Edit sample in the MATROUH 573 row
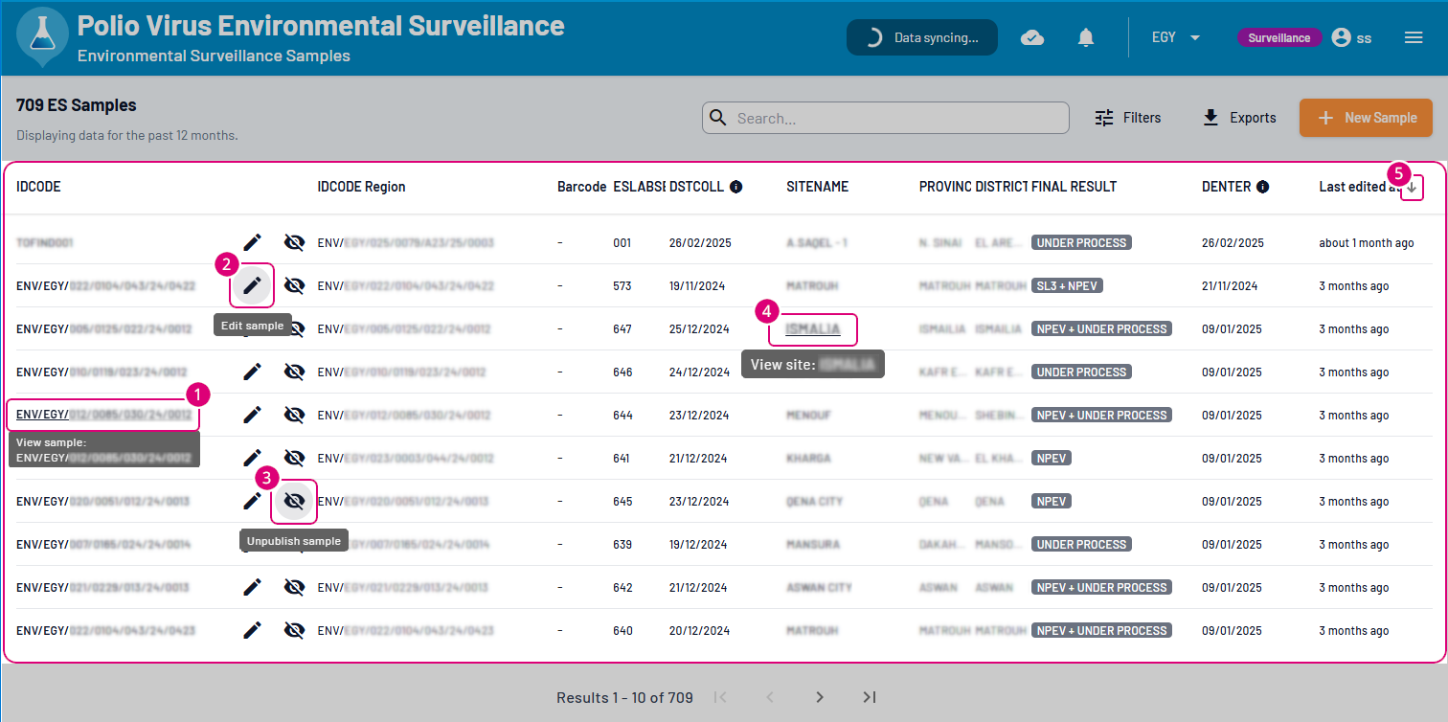This screenshot has height=722, width=1448. pos(252,285)
